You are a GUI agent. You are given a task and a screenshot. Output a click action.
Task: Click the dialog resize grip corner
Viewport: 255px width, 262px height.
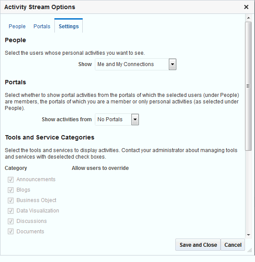coord(250,250)
